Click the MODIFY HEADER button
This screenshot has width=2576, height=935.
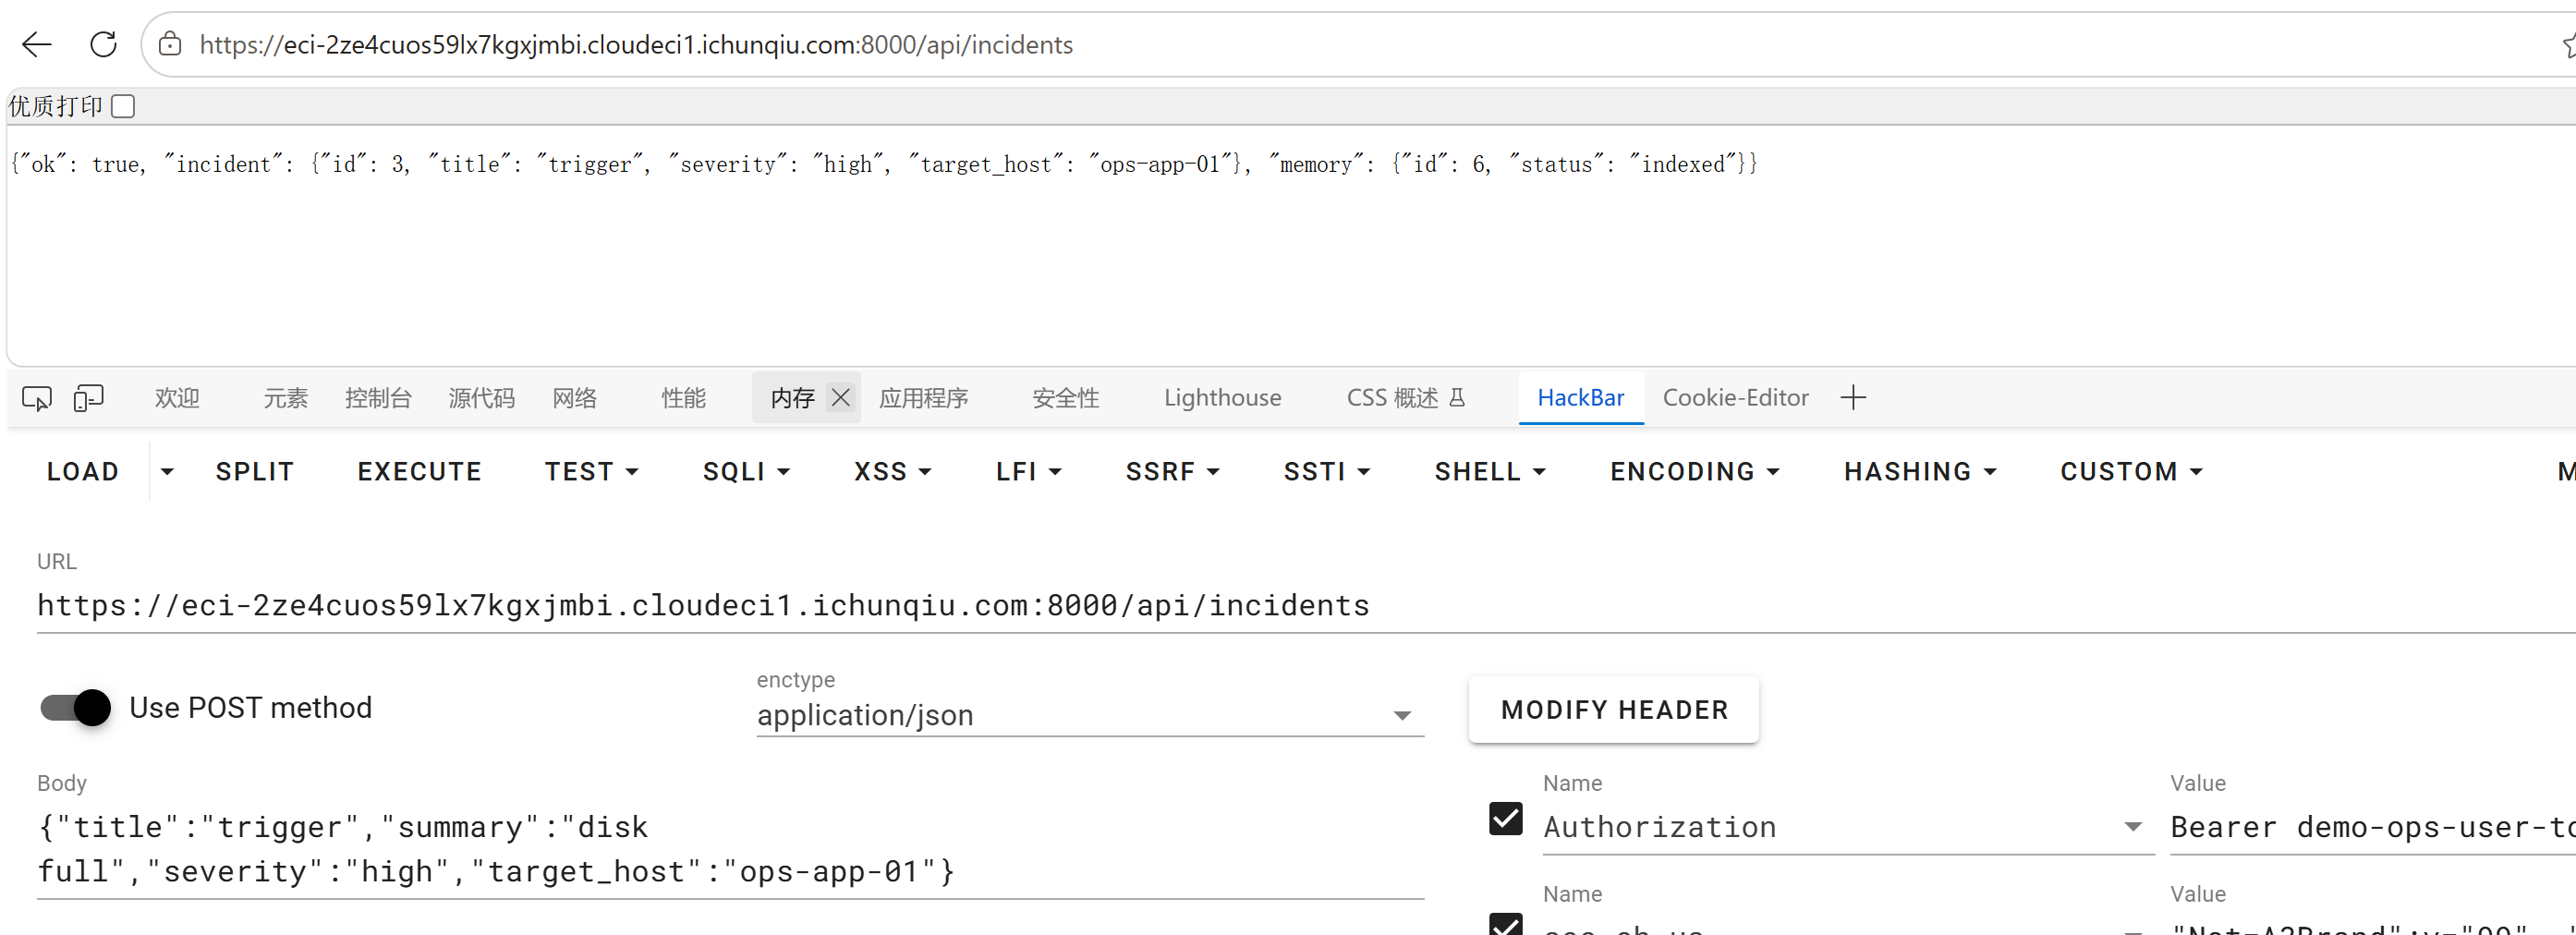click(1613, 709)
